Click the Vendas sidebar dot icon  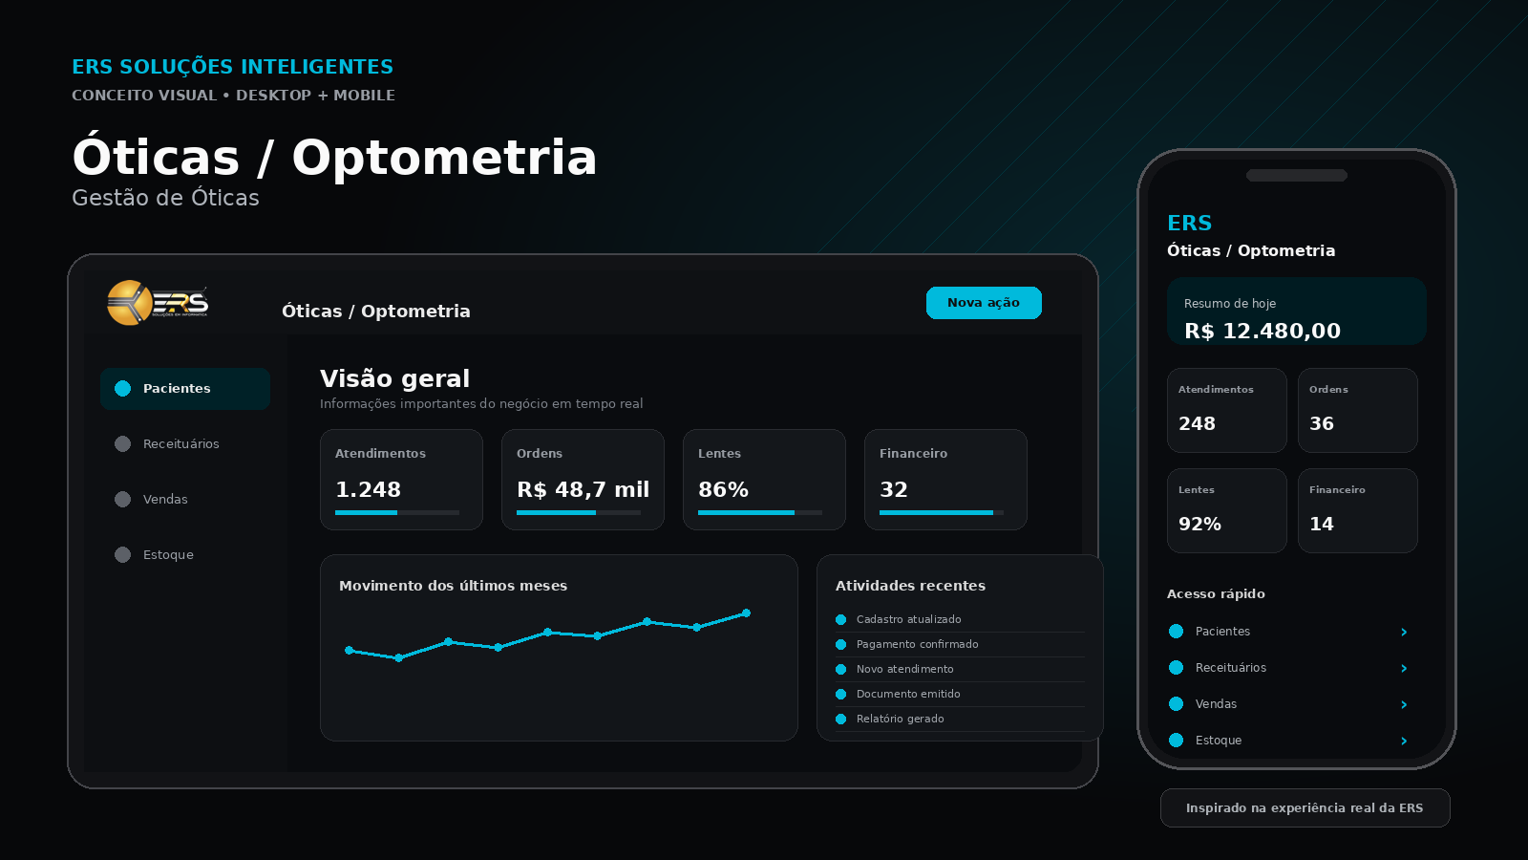(x=122, y=500)
